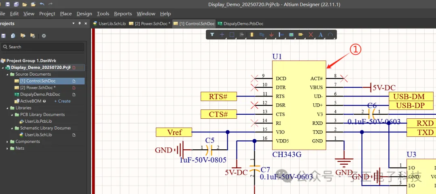This screenshot has width=436, height=194.
Task: Click the Projects panel save icon
Action: (x=4, y=36)
